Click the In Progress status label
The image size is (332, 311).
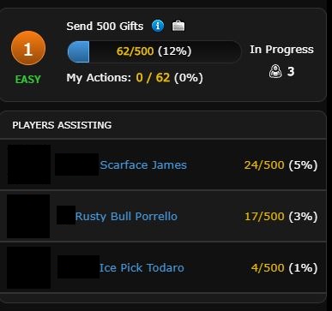click(281, 50)
